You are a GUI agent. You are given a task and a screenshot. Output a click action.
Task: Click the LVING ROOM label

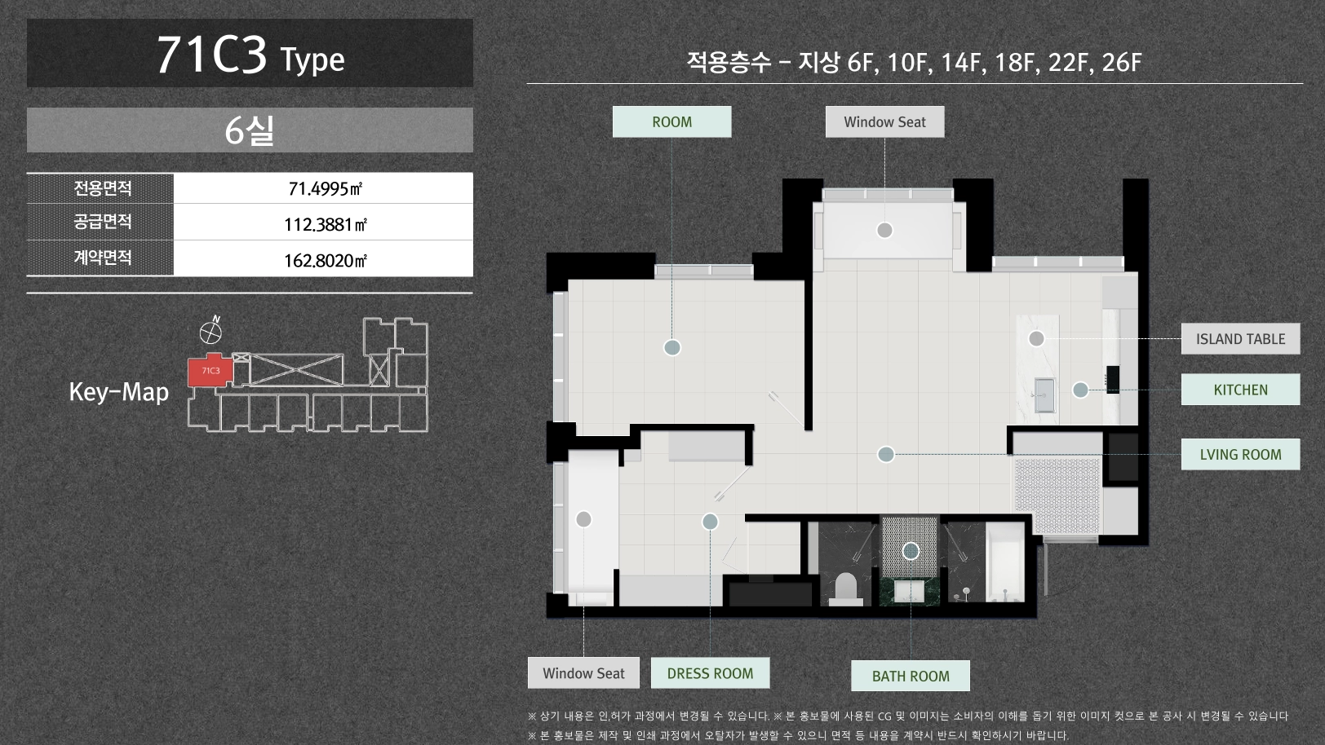[x=1240, y=455]
